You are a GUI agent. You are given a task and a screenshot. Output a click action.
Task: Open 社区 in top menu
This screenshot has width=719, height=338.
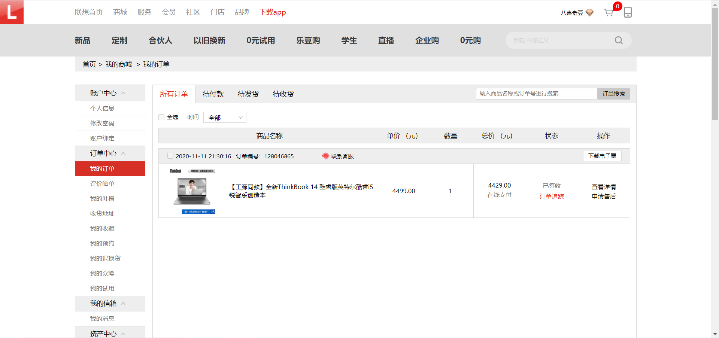coord(193,12)
